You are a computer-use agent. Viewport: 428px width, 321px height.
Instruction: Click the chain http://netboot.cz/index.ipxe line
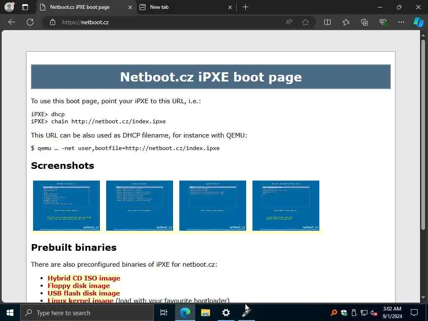(98, 122)
